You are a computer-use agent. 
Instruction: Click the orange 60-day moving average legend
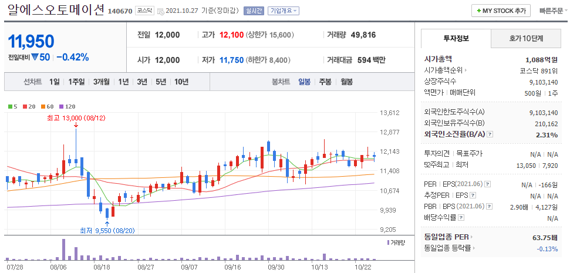(47, 107)
